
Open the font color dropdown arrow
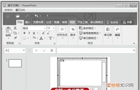(x=45, y=38)
